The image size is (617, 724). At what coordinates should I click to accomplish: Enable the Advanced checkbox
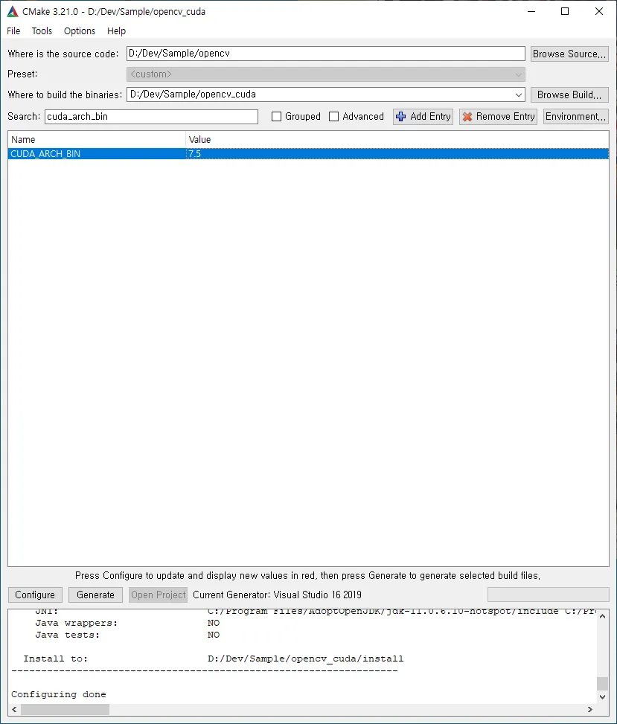(333, 116)
